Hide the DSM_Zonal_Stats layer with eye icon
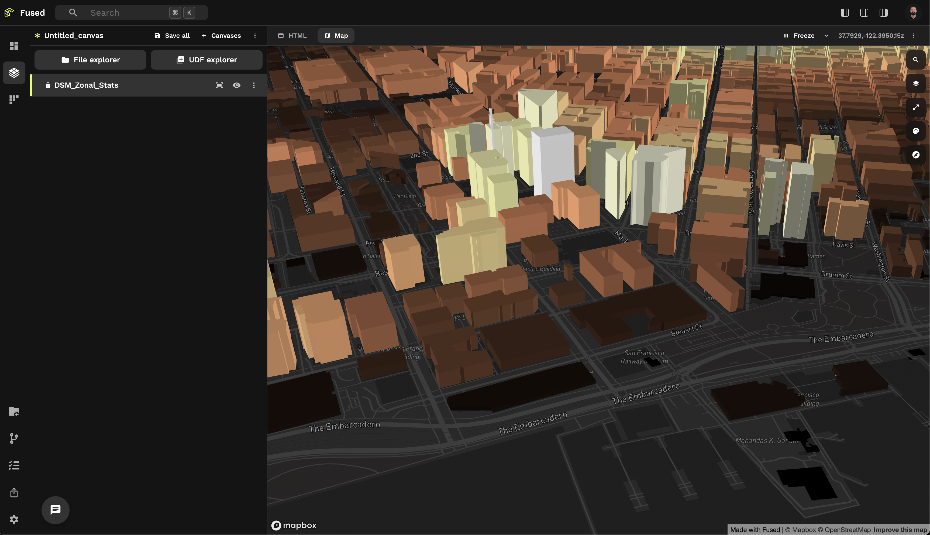Viewport: 930px width, 535px height. pos(236,85)
